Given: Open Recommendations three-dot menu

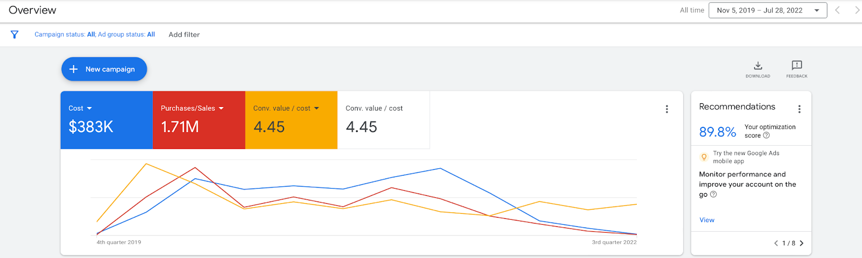Looking at the screenshot, I should pos(800,109).
